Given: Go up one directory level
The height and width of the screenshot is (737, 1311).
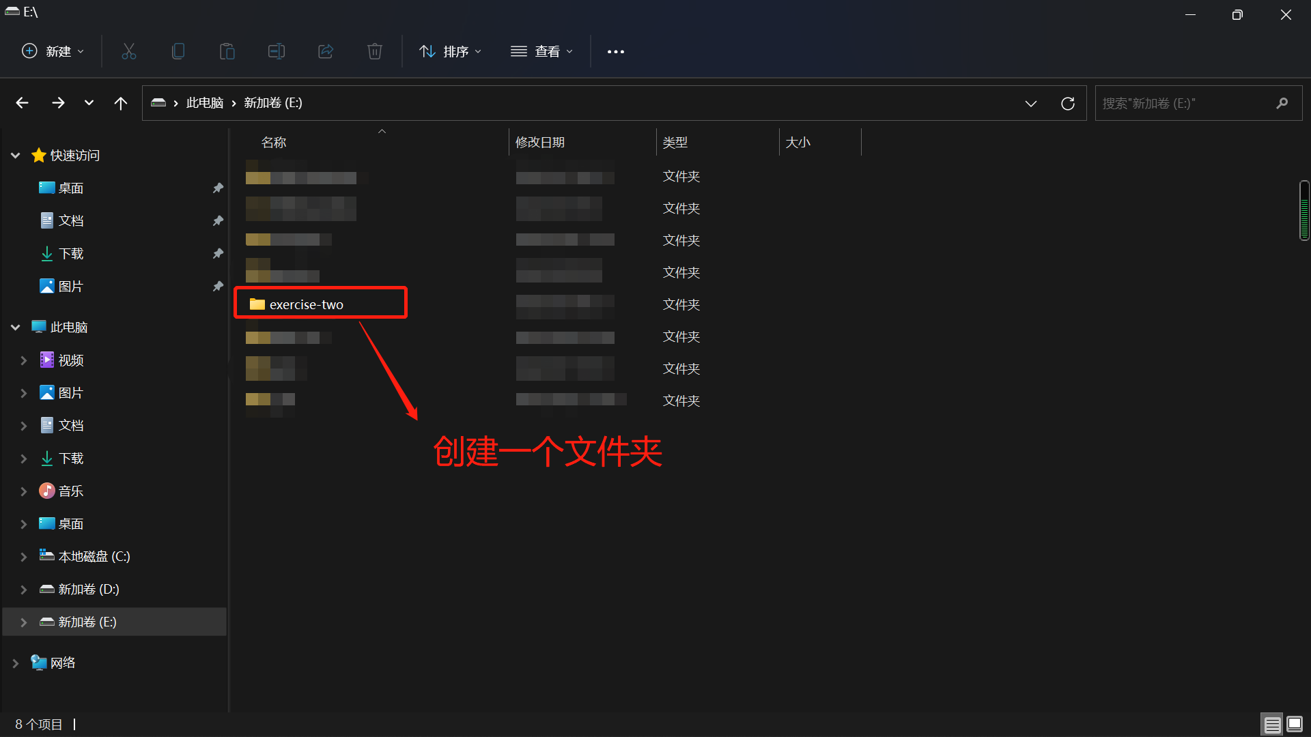Looking at the screenshot, I should tap(121, 103).
